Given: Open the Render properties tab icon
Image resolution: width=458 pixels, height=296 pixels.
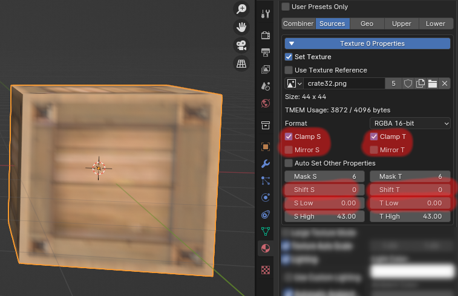Looking at the screenshot, I should 265,35.
